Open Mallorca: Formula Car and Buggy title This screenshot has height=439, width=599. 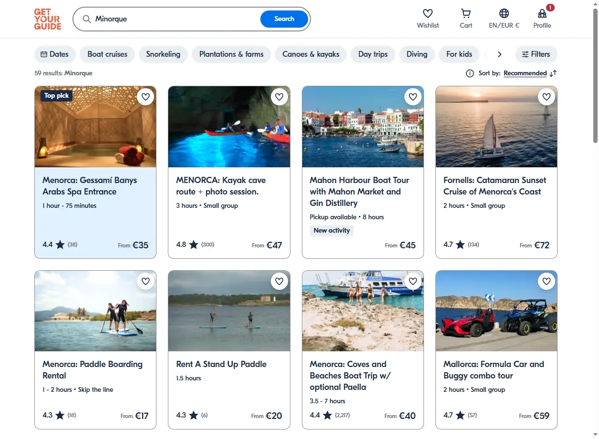tap(494, 370)
